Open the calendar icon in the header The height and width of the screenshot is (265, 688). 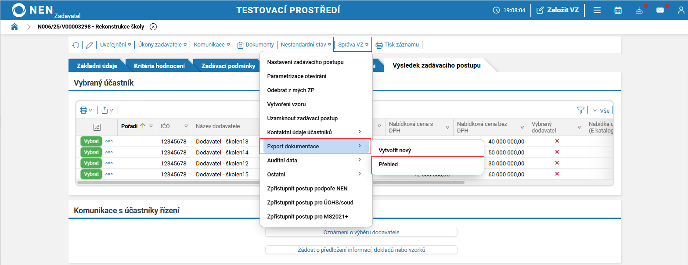coord(618,10)
